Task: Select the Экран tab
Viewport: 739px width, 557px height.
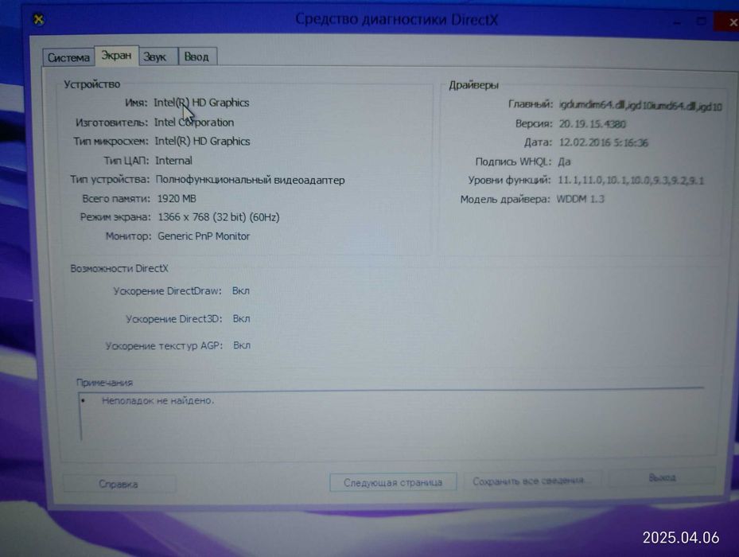Action: point(116,56)
